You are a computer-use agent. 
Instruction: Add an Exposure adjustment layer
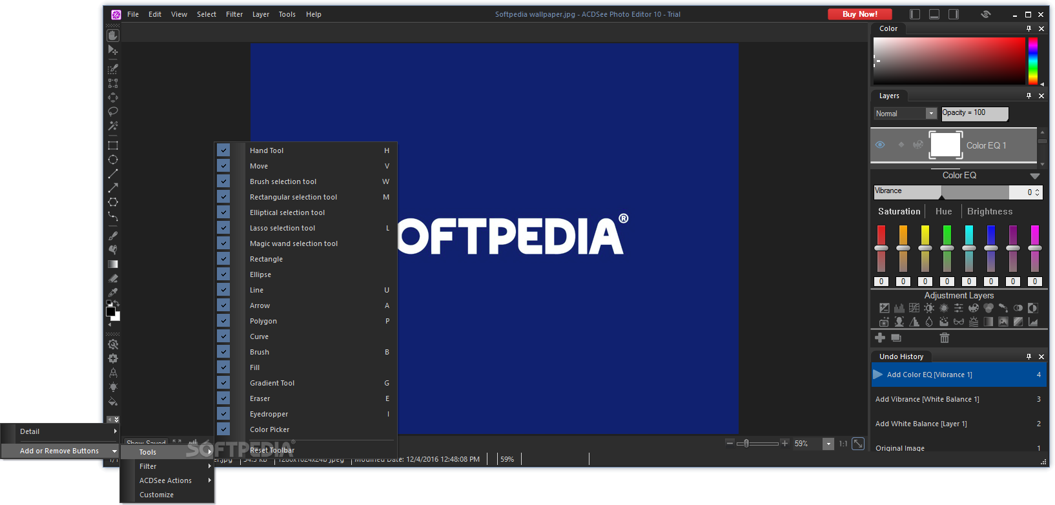[x=885, y=308]
